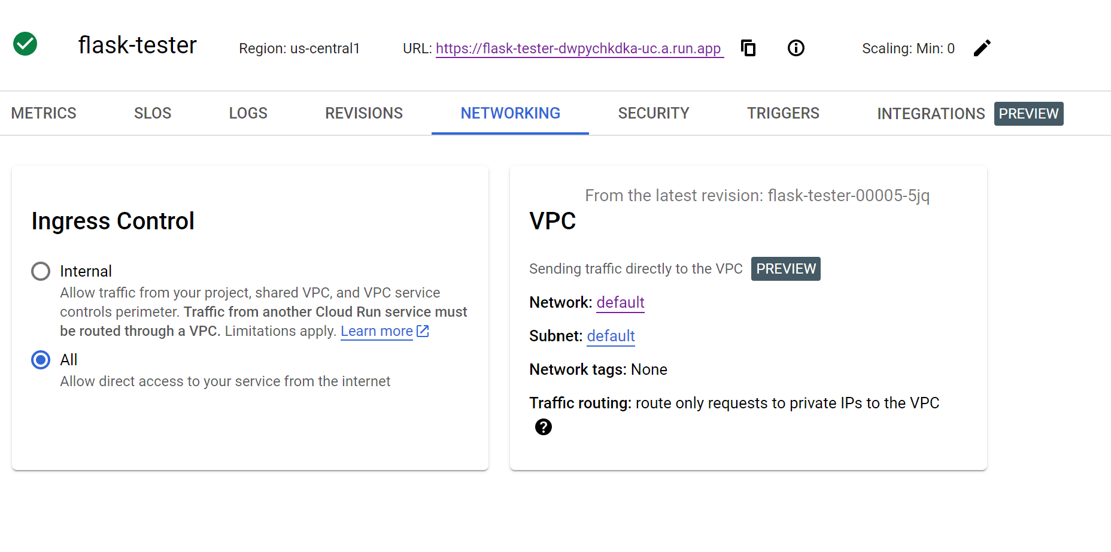This screenshot has width=1111, height=552.
Task: Switch to the Security tab
Action: click(x=654, y=113)
